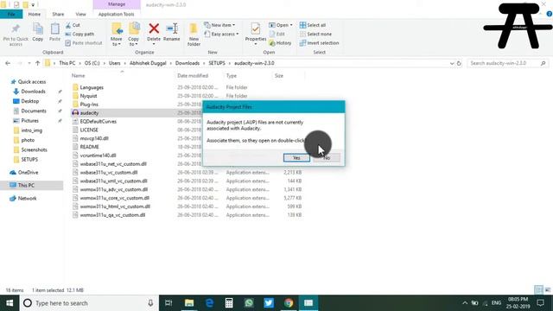Click Yes in the Audacity Project Files dialog

pyautogui.click(x=296, y=157)
